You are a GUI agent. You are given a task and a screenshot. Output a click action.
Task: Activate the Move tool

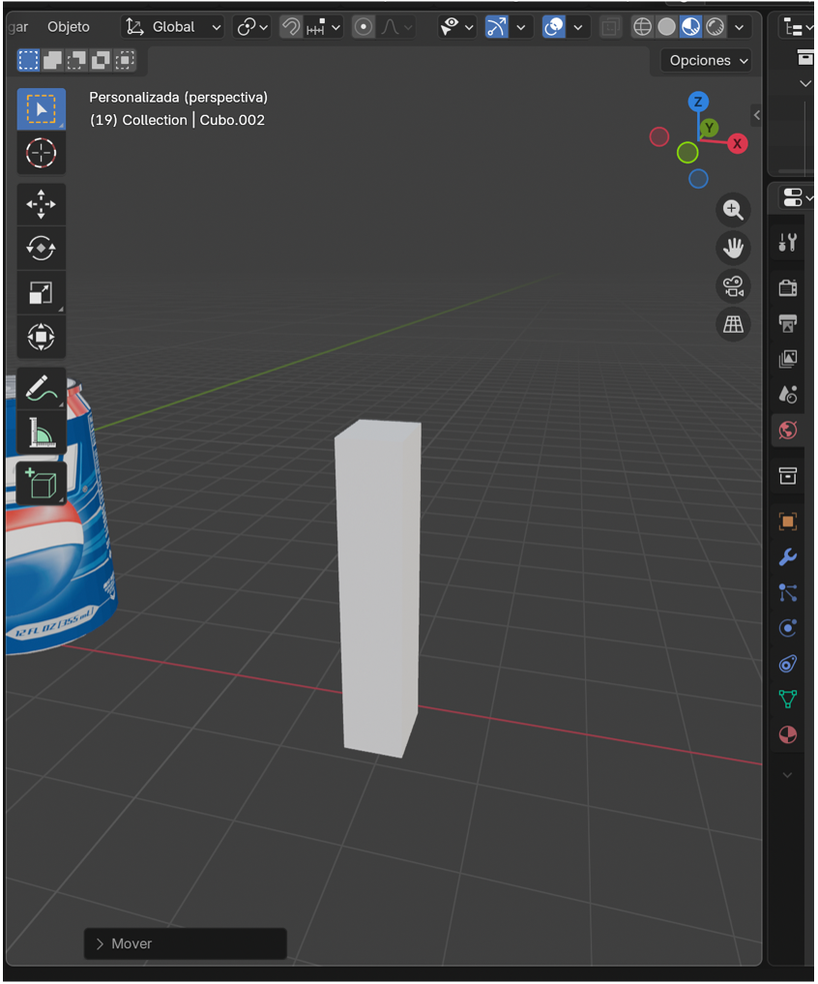coord(41,205)
